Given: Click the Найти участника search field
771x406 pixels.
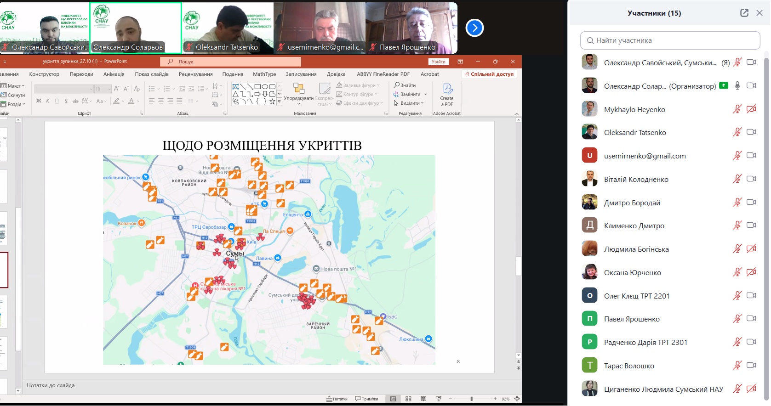Looking at the screenshot, I should coord(670,40).
